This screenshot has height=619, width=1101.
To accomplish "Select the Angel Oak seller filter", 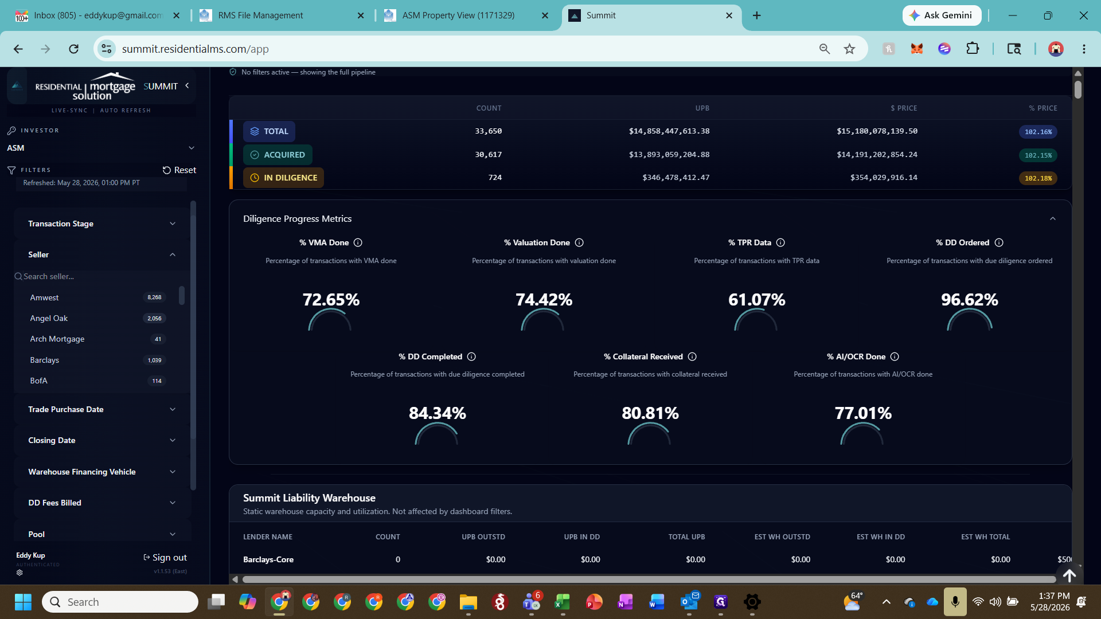I will [x=97, y=318].
